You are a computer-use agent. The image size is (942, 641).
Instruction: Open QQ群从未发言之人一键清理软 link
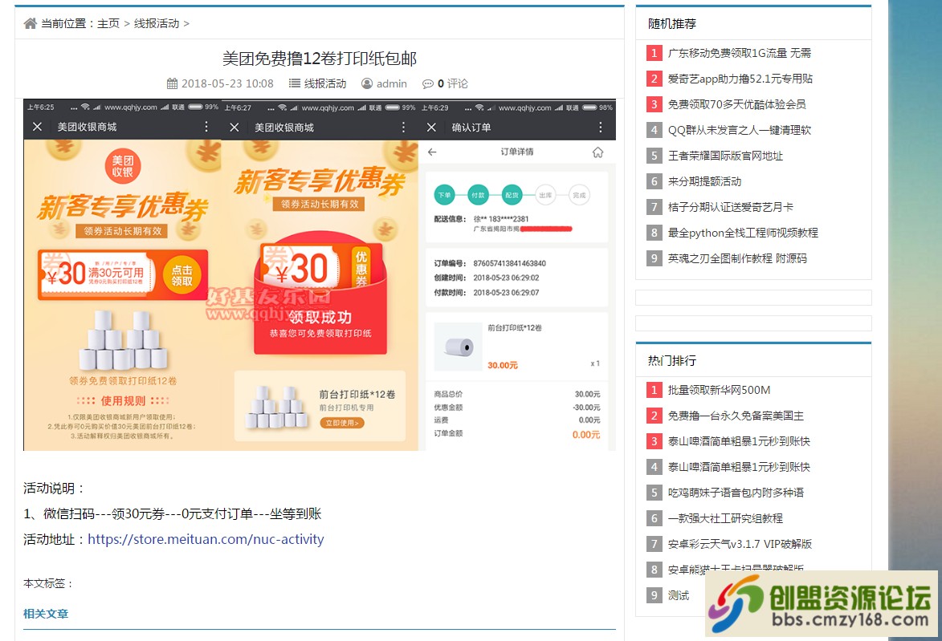coord(740,130)
